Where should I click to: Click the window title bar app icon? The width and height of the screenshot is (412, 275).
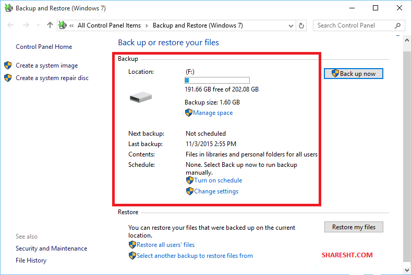9,8
